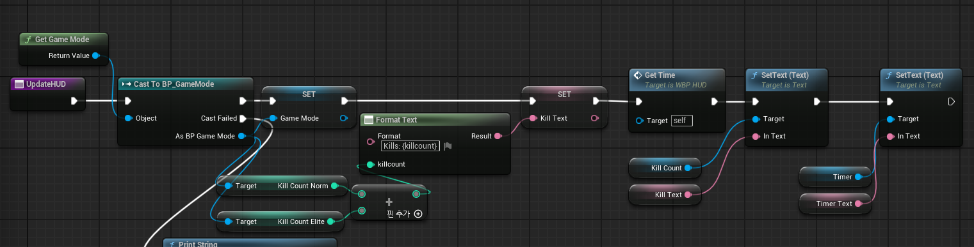Select the Cast To BP_GameMode node title

(174, 84)
